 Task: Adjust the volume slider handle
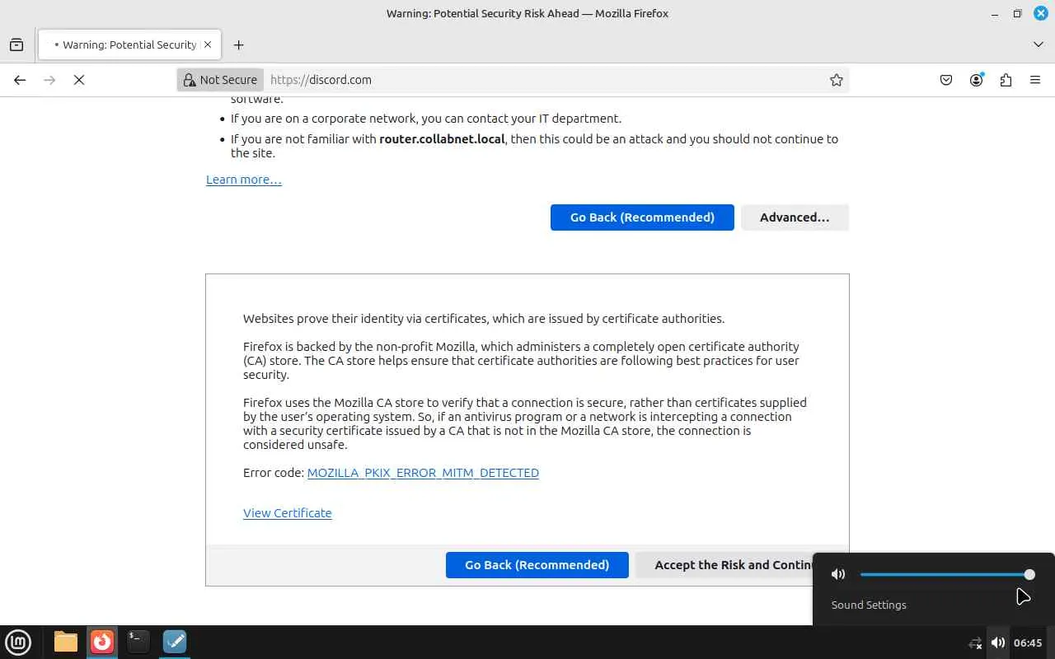point(1029,574)
